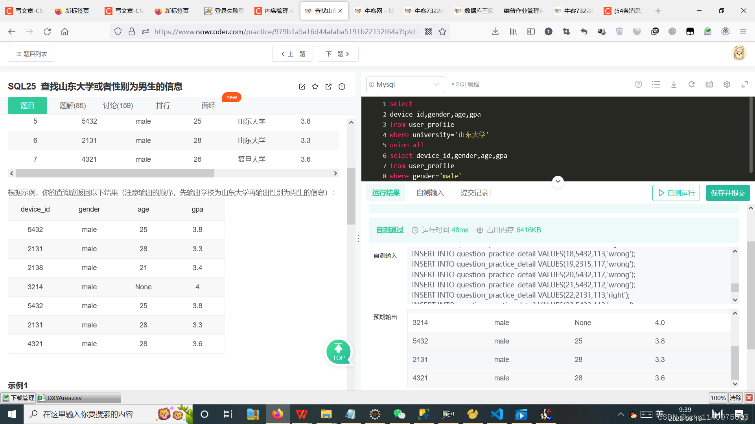Open Windows Start menu

tap(12, 414)
